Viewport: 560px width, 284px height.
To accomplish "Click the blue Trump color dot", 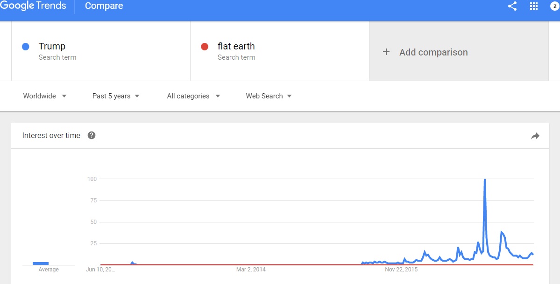I will tap(26, 47).
